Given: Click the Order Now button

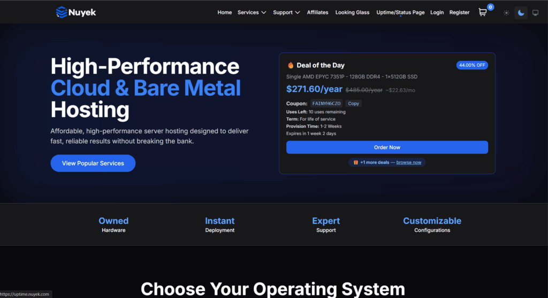Looking at the screenshot, I should (387, 147).
